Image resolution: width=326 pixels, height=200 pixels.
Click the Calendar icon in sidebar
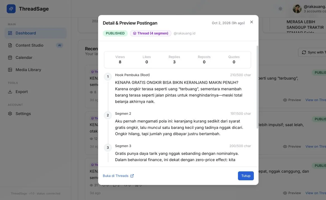pyautogui.click(x=10, y=57)
